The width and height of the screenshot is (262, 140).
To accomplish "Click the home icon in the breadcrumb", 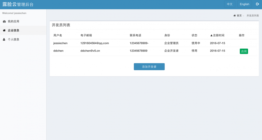I will (235, 15).
